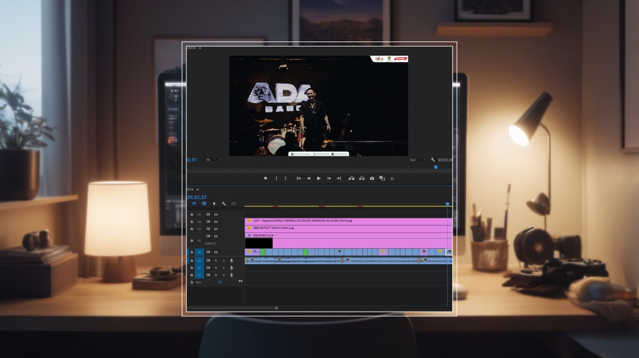Solo audio track A1
This screenshot has height=358, width=639.
coord(224,261)
